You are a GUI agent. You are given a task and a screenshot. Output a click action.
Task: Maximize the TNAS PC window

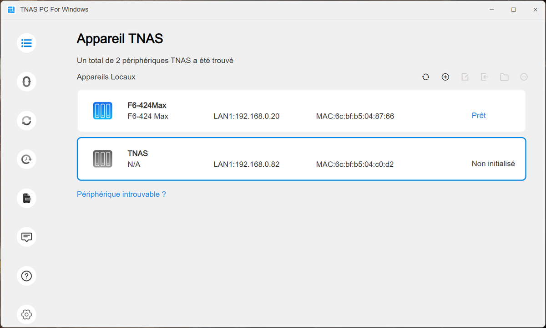(x=513, y=10)
